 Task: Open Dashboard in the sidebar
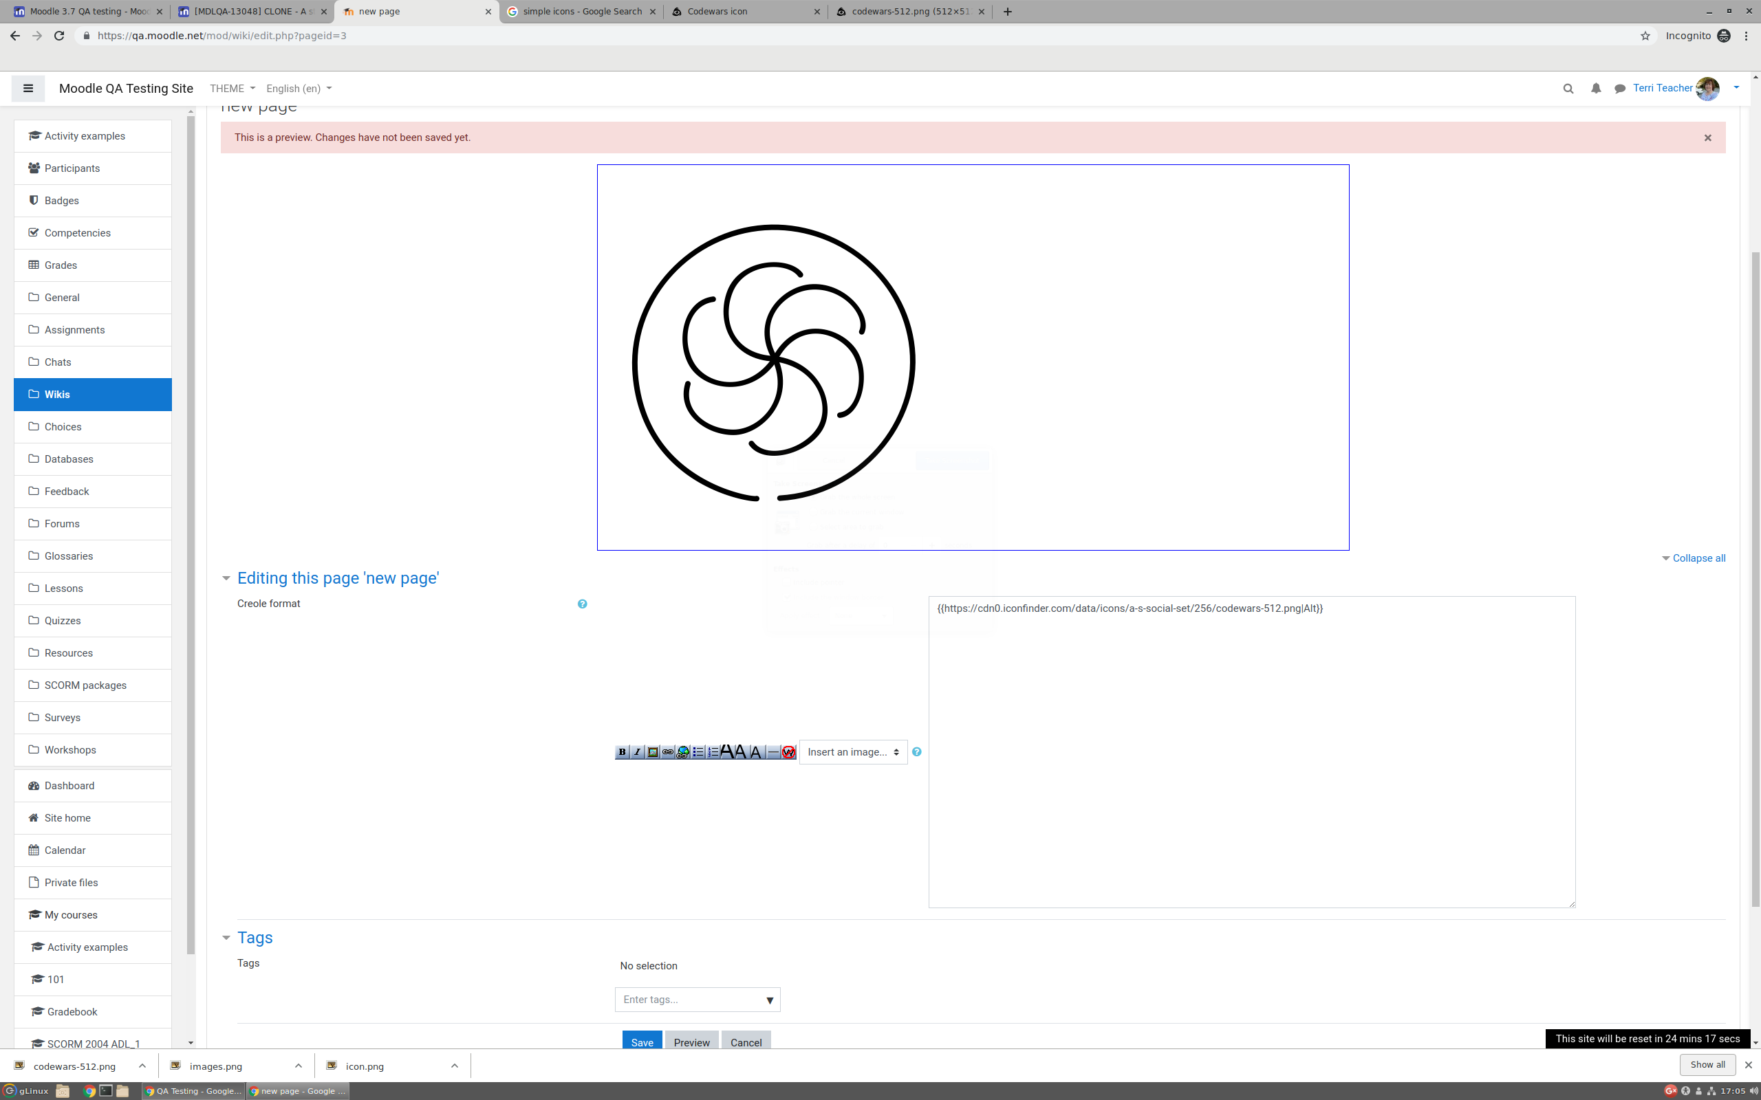92,786
